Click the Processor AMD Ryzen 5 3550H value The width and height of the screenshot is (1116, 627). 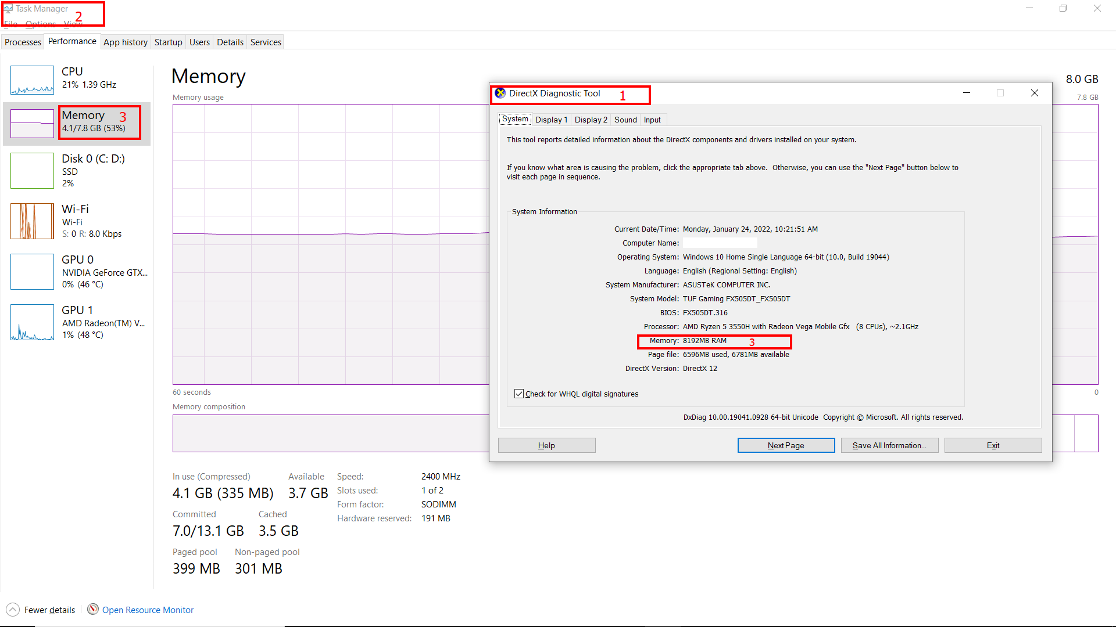tap(800, 327)
